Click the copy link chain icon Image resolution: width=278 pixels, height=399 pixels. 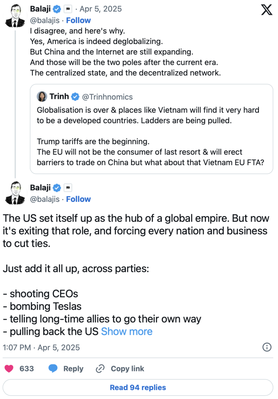point(101,369)
